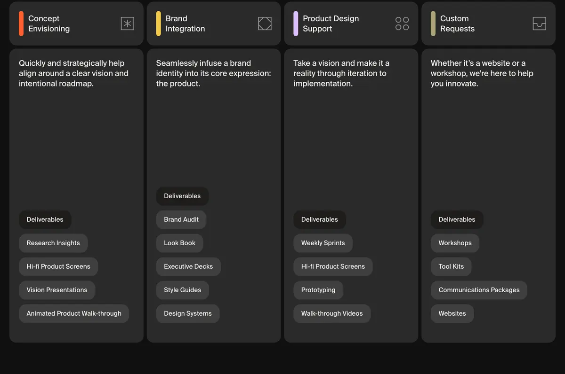
Task: Click the Executive Decks tag
Action: tap(188, 266)
